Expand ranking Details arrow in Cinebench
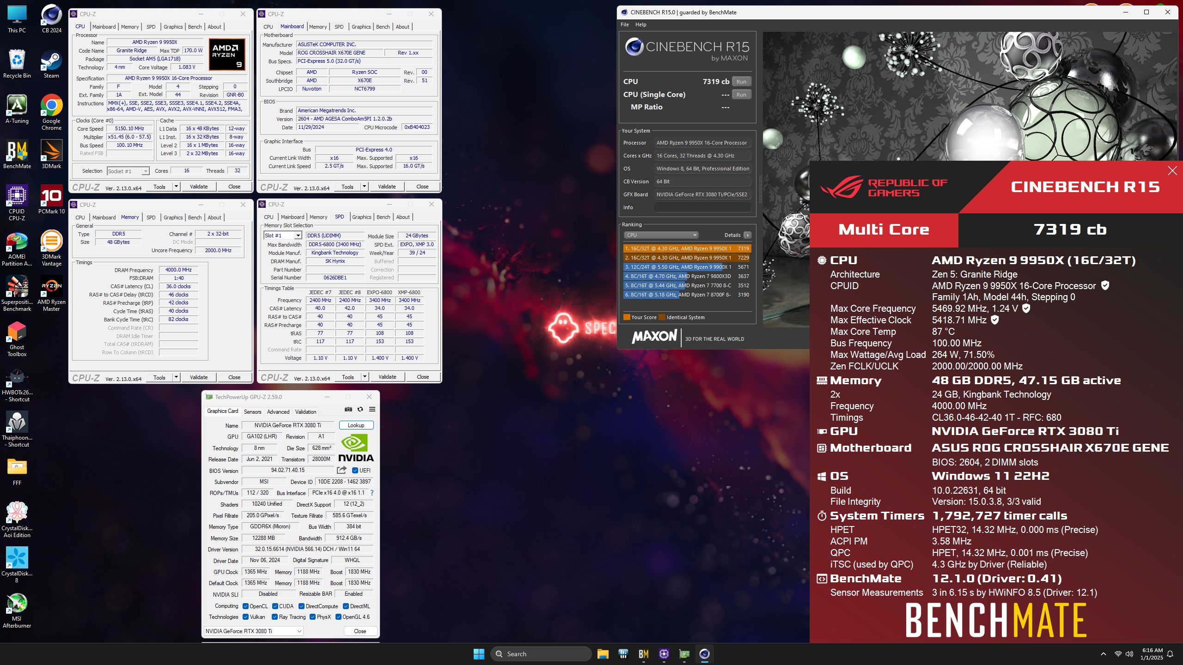 (x=747, y=235)
